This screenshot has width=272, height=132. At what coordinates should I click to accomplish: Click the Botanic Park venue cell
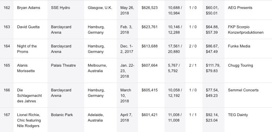click(x=62, y=115)
